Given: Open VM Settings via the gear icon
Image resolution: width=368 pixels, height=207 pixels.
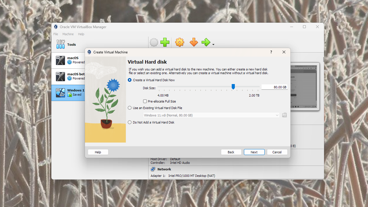Looking at the screenshot, I should click(179, 42).
